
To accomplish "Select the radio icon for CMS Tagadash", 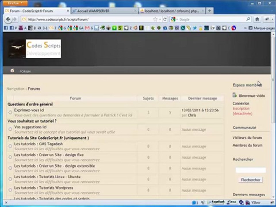I will coord(10,146).
